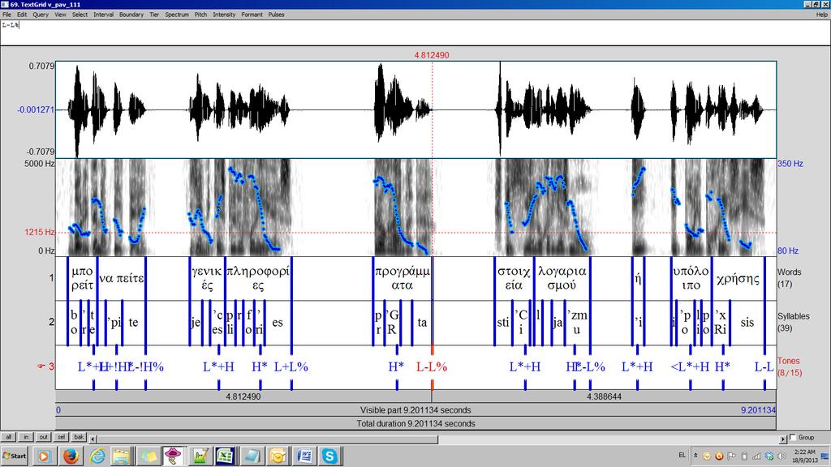The width and height of the screenshot is (831, 467).
Task: Open Firefox from the taskbar
Action: pos(71,456)
